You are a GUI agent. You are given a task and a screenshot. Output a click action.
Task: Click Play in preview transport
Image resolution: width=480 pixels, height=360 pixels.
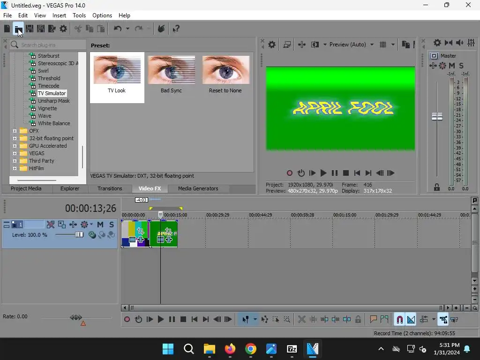[323, 173]
